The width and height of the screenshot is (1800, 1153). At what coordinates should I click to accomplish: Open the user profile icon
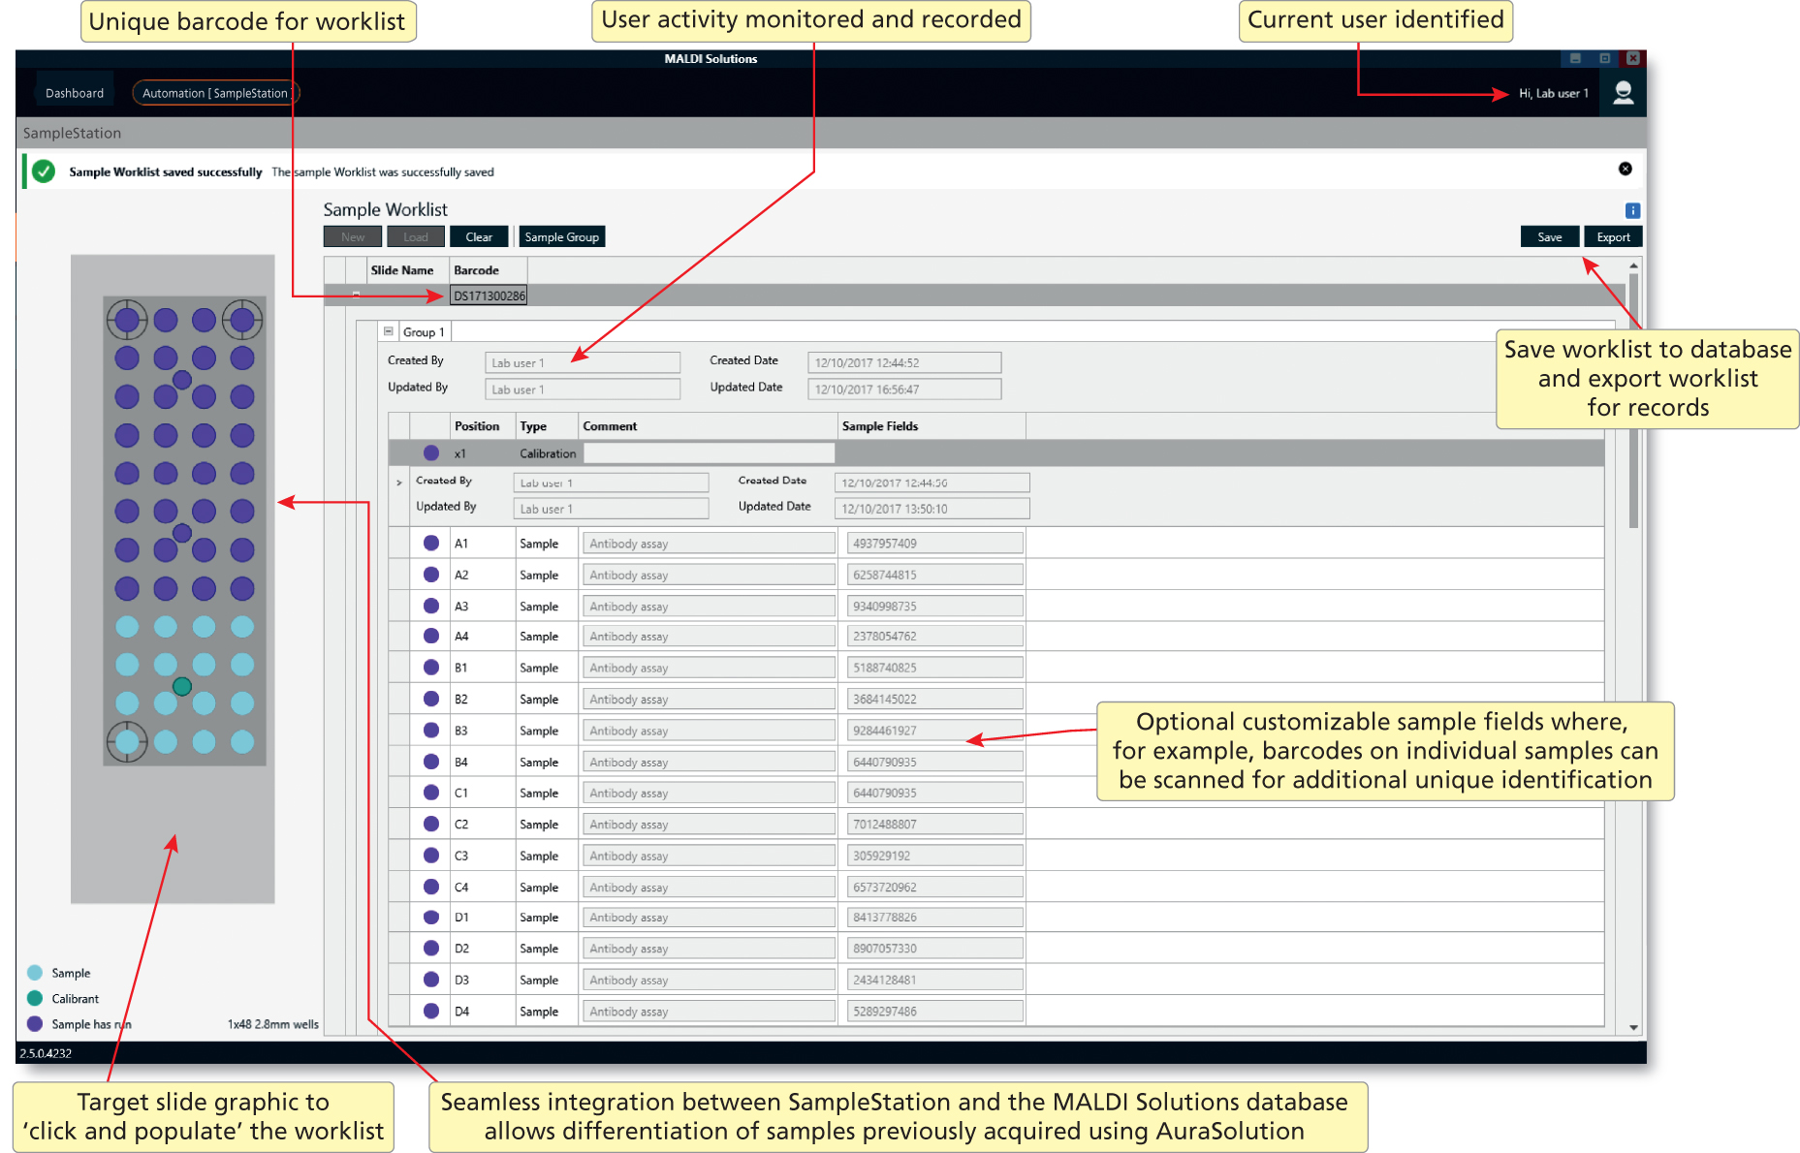pos(1623,93)
